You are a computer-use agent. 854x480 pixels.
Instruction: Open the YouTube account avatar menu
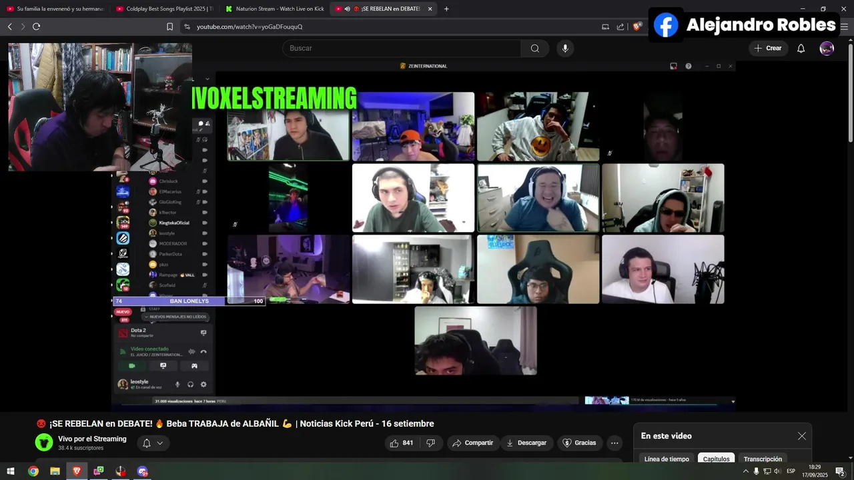pos(827,48)
